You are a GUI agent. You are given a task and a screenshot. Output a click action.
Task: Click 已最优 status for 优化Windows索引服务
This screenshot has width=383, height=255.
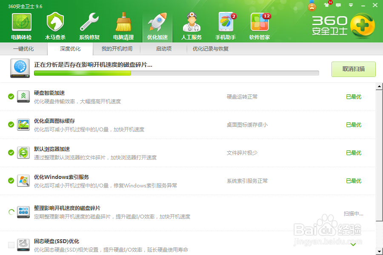pyautogui.click(x=354, y=181)
